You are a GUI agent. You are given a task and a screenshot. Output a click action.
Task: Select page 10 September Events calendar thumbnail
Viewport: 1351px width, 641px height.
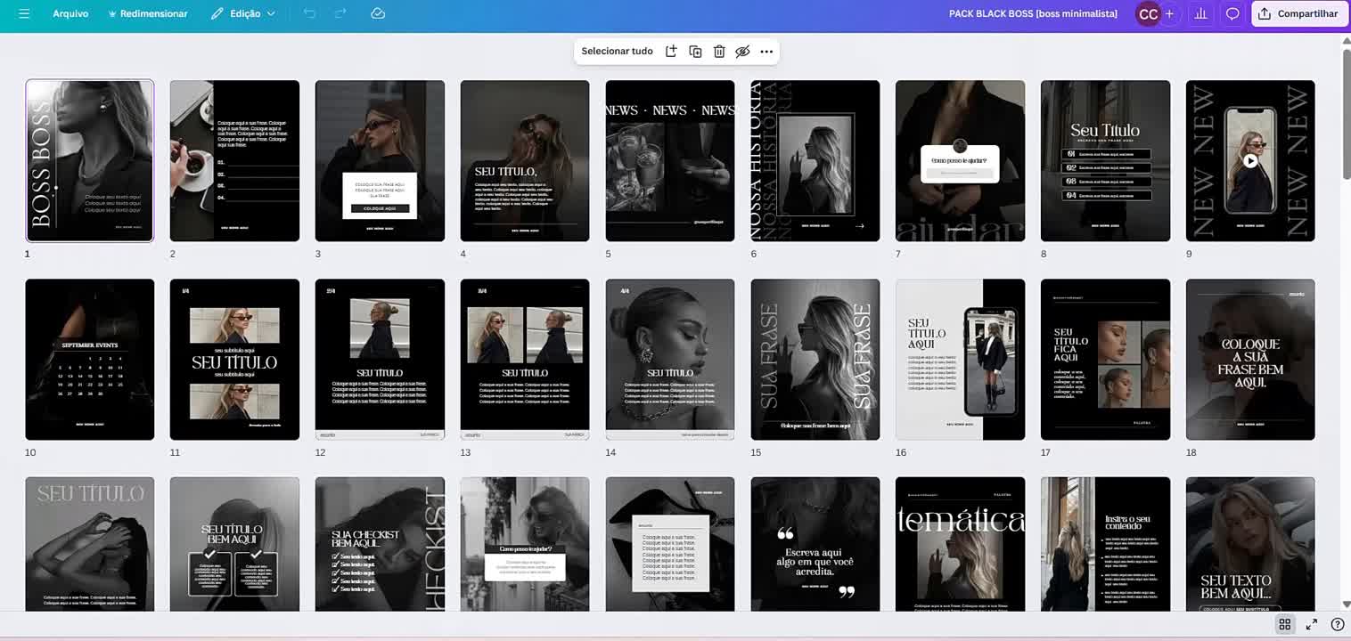click(89, 360)
